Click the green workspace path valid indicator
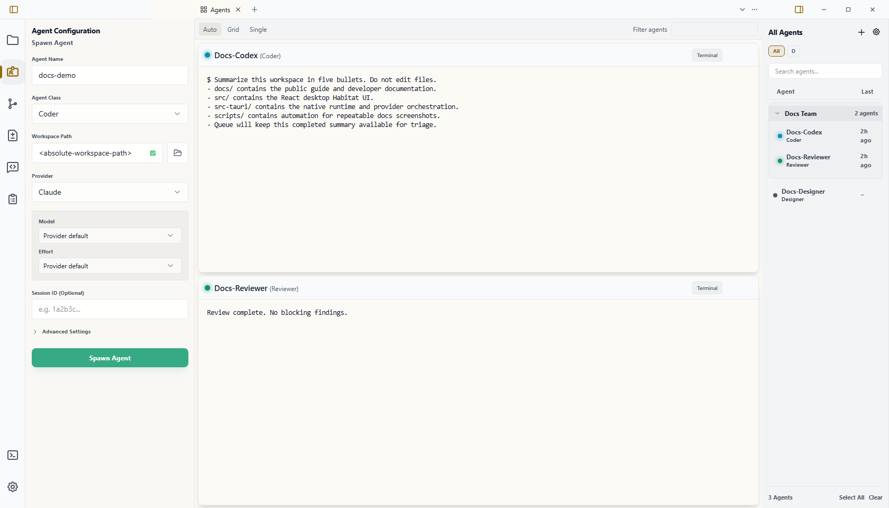The height and width of the screenshot is (508, 889). click(x=153, y=153)
